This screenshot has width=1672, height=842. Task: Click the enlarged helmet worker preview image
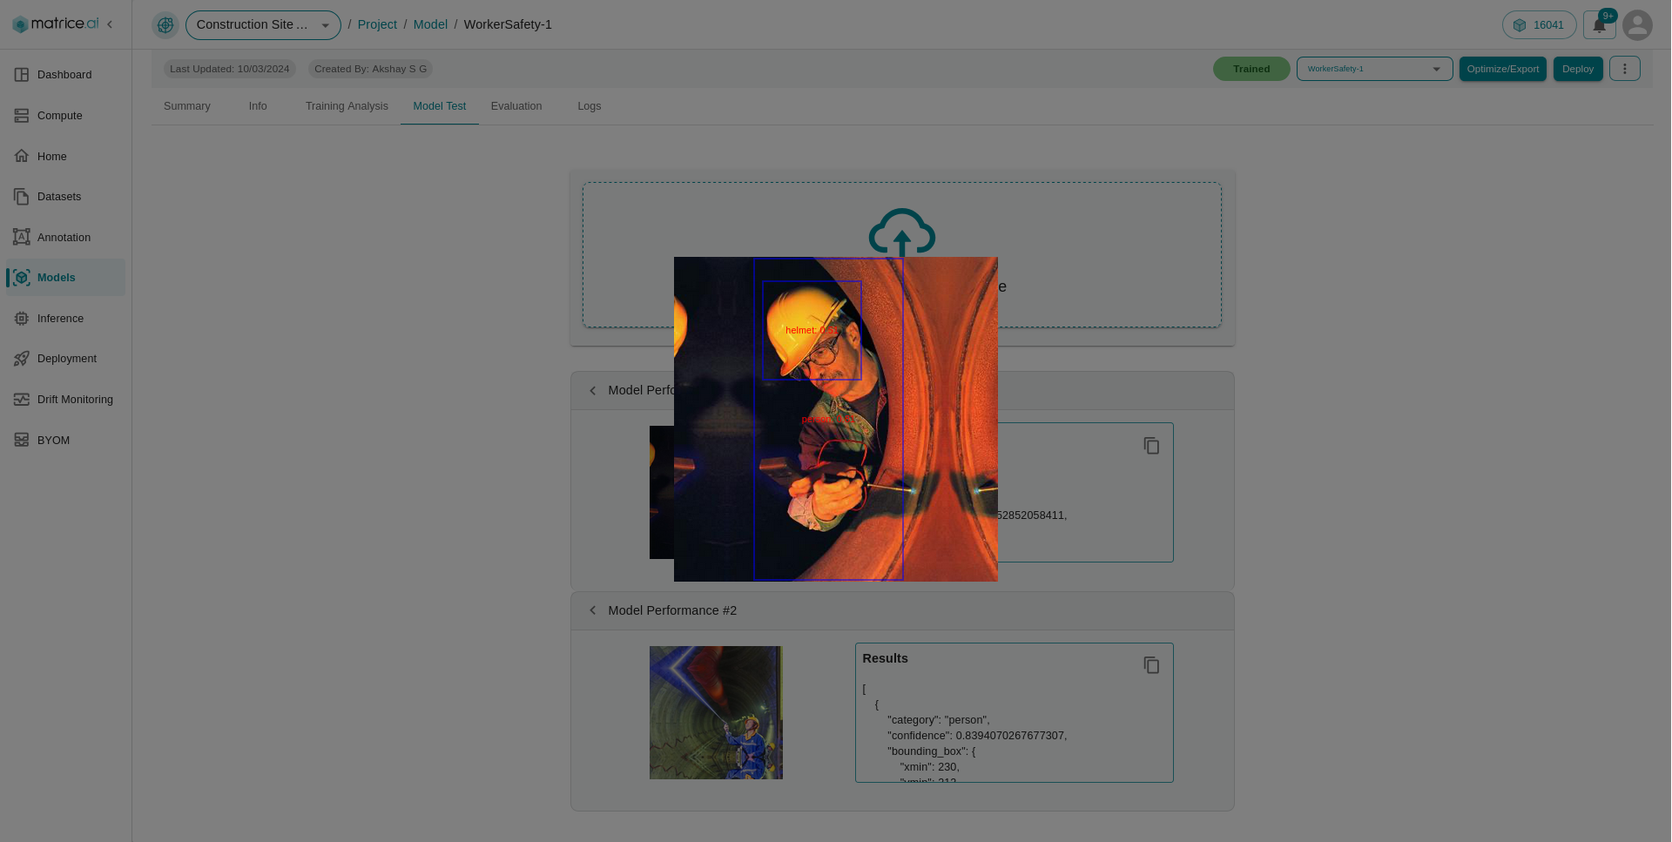[x=836, y=419]
